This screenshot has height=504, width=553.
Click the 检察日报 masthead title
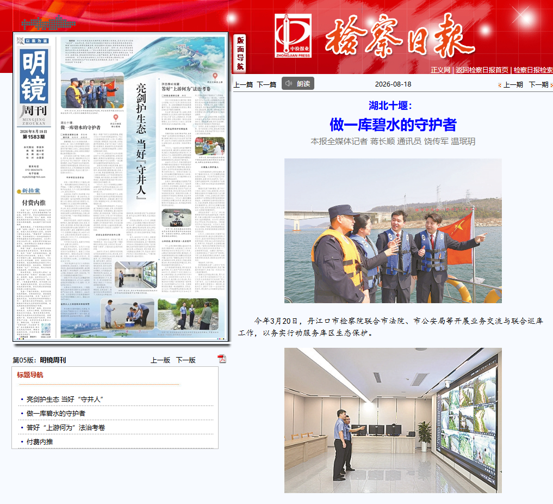pos(399,36)
